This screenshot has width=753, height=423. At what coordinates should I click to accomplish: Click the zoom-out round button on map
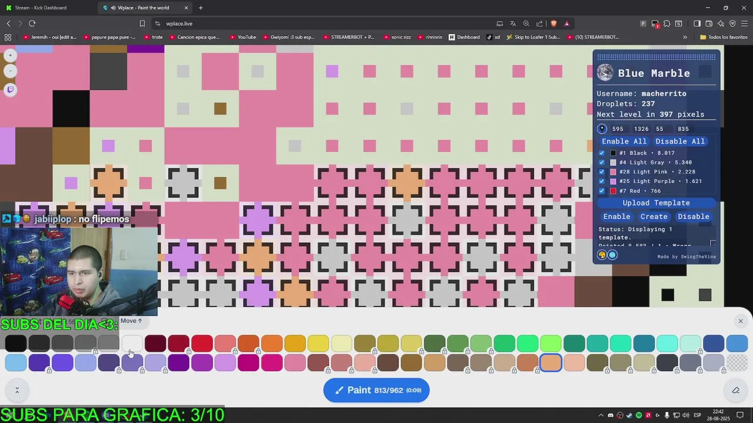point(10,71)
